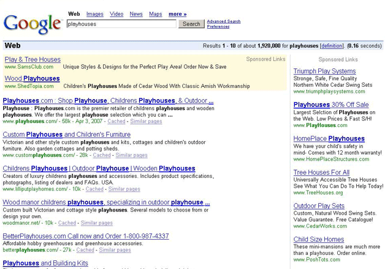The width and height of the screenshot is (385, 269).
Task: Open the Advanced Search link
Action: (224, 21)
